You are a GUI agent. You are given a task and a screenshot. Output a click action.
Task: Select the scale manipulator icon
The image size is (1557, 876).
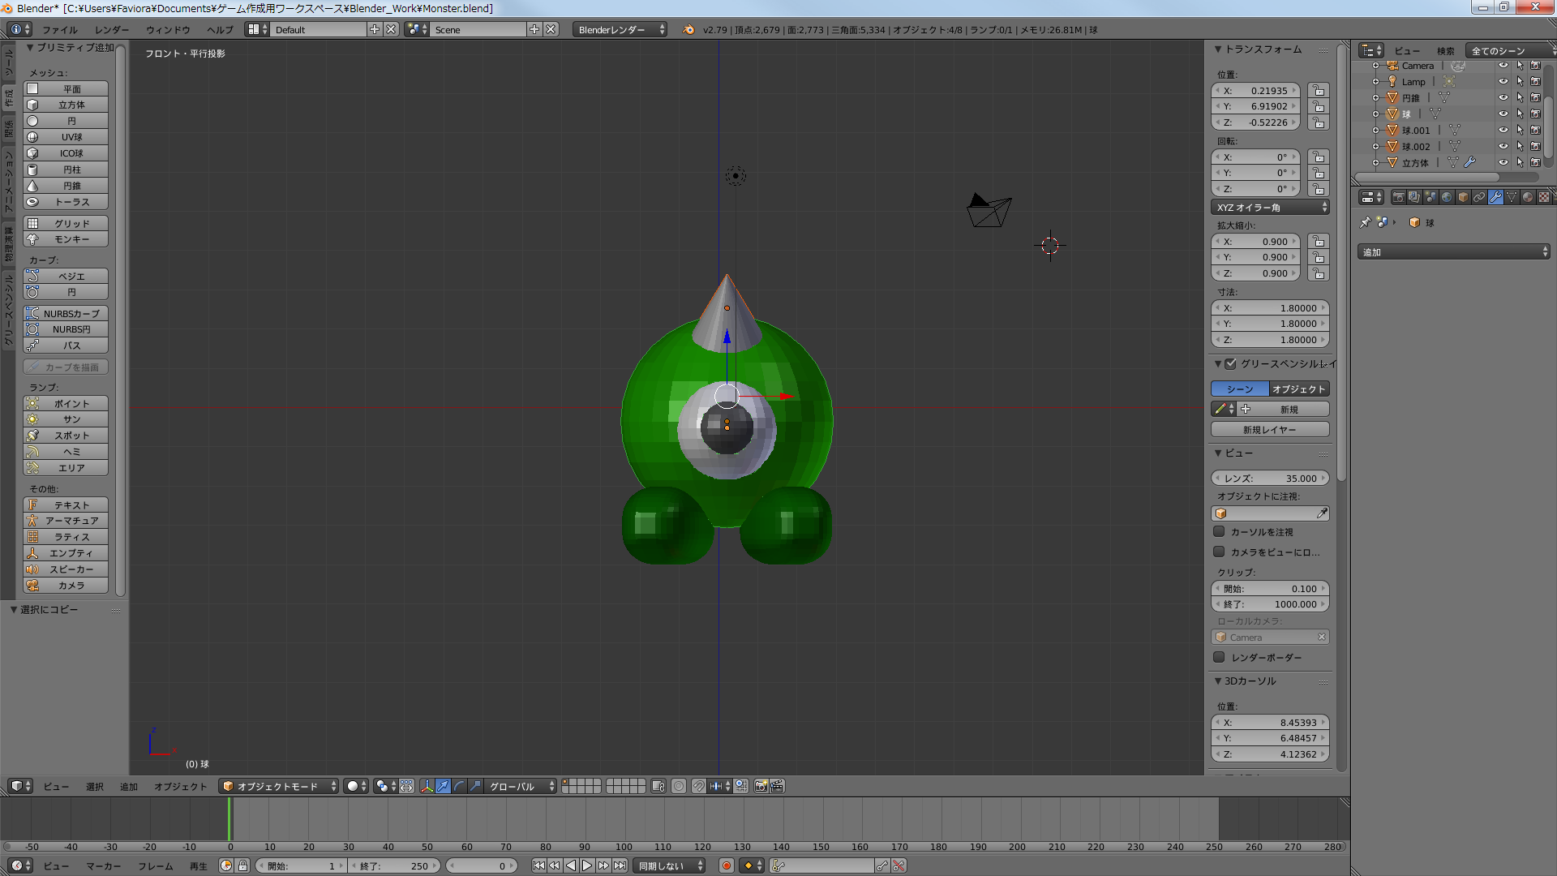475,786
